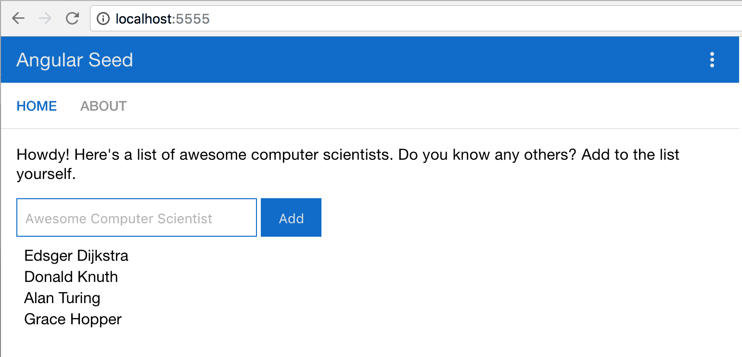Click the Howdy introduction paragraph
Viewport: 742px width, 357px height.
[x=348, y=165]
